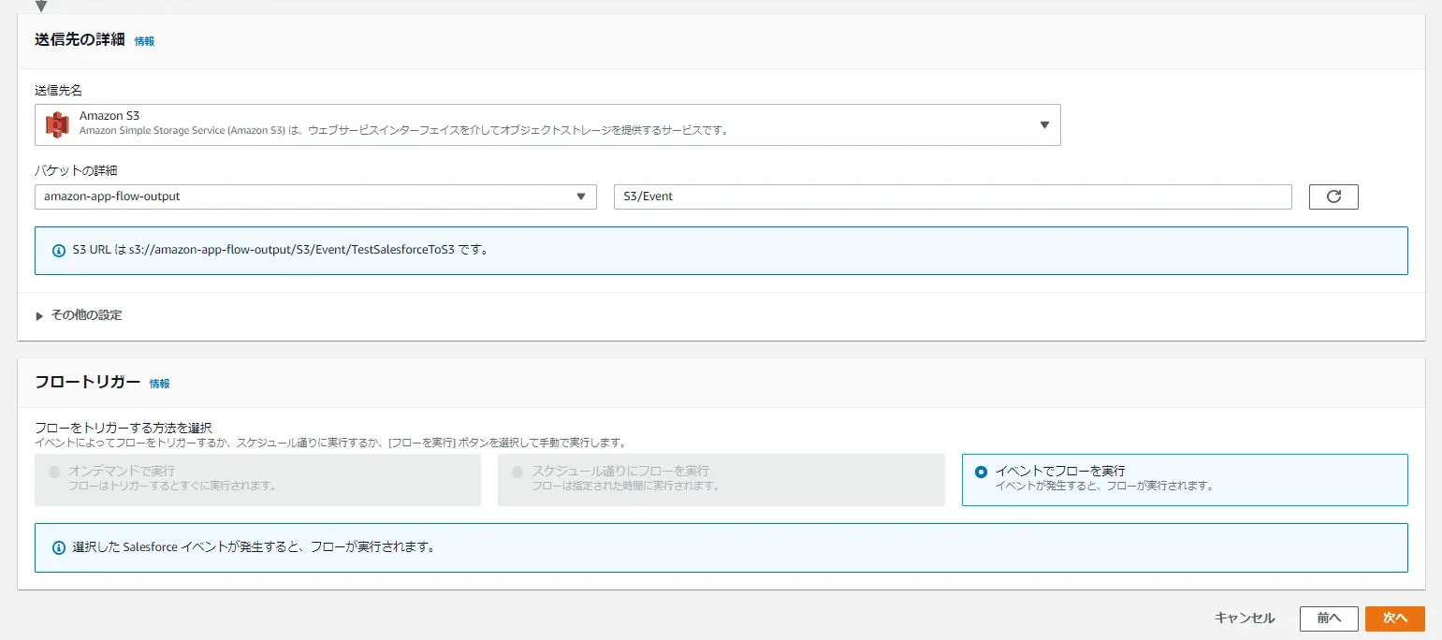Click the Amazon S3 service icon
This screenshot has height=640, width=1442.
click(x=58, y=124)
